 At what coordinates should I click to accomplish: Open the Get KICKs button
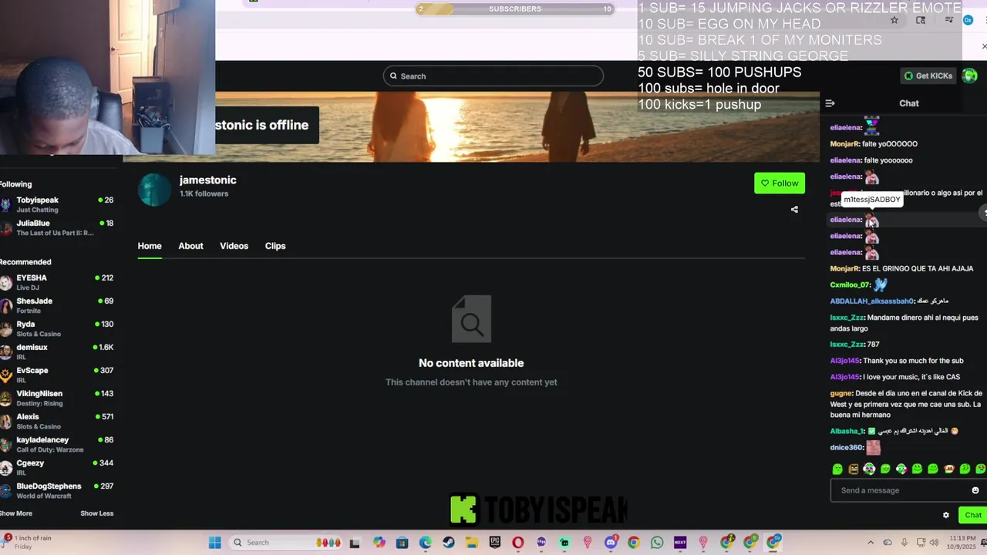tap(928, 76)
